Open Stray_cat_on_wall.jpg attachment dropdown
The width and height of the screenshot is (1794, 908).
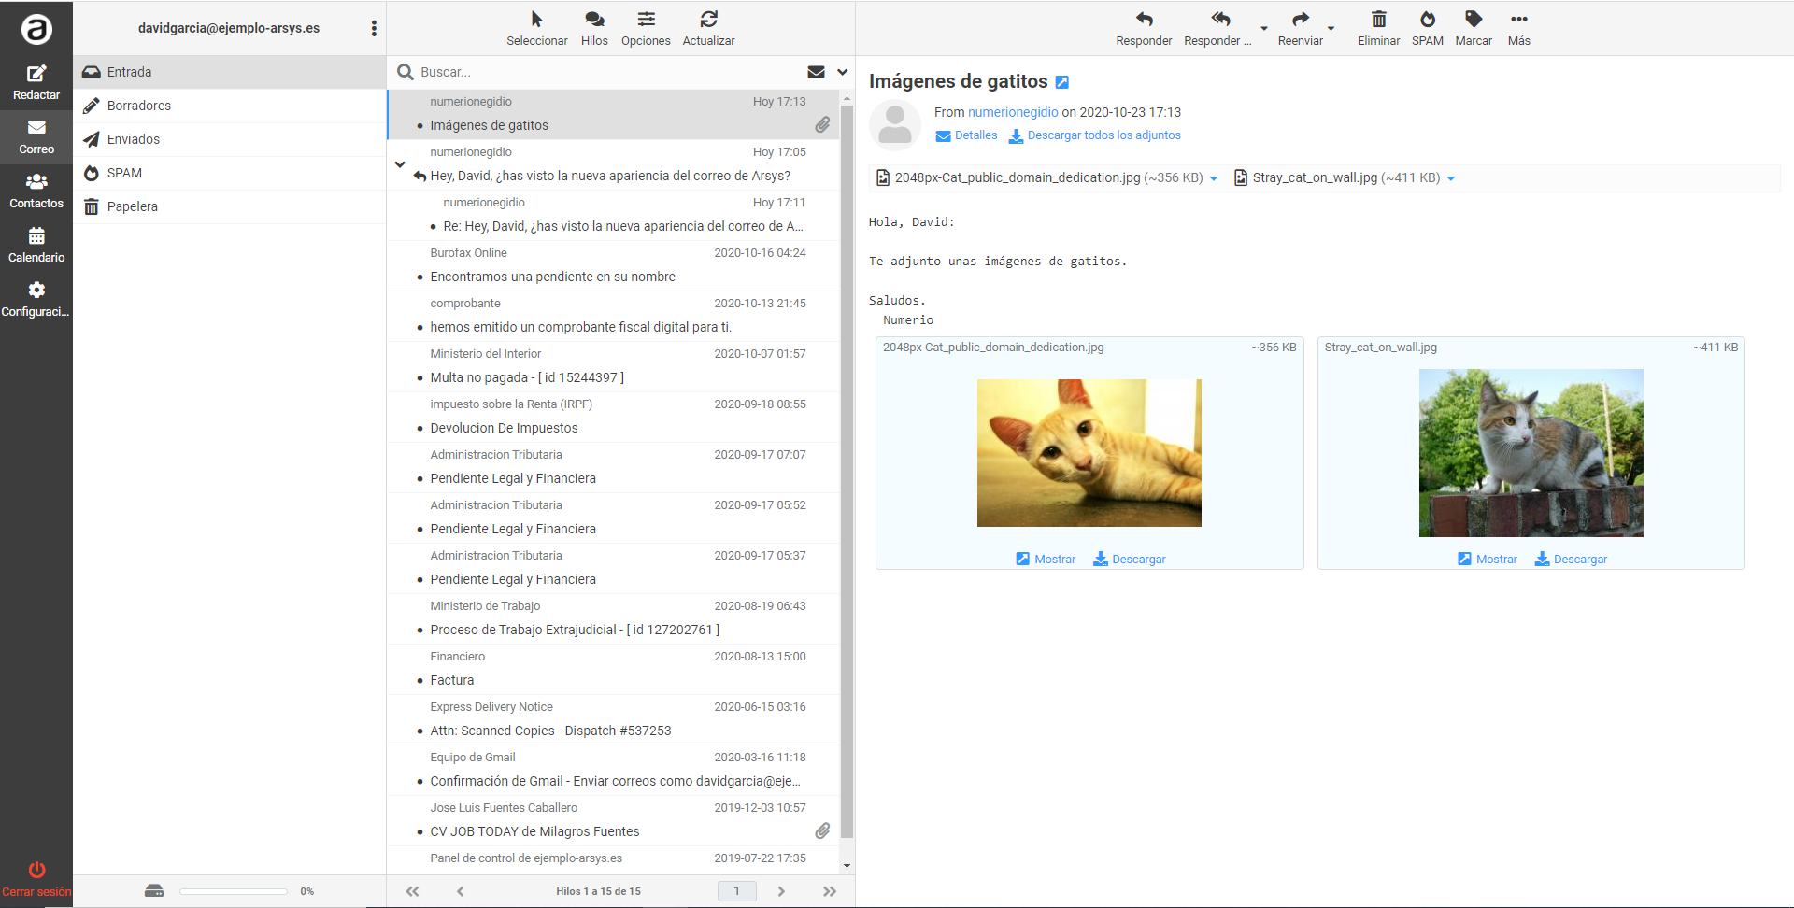(x=1451, y=178)
